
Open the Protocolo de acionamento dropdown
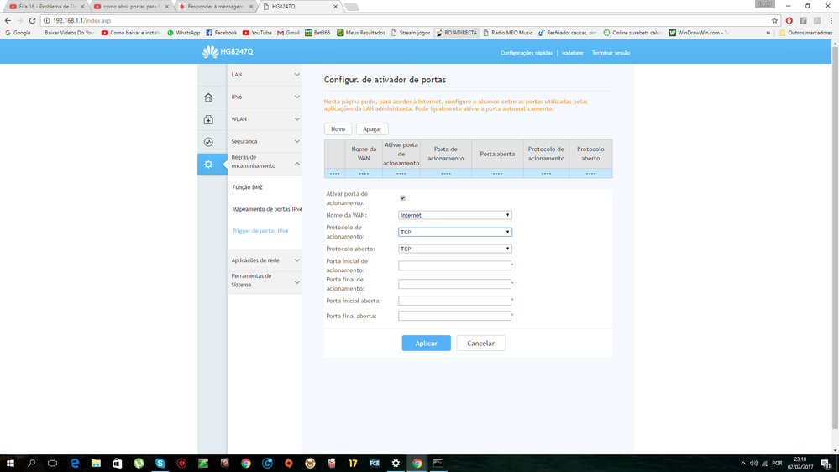[454, 232]
